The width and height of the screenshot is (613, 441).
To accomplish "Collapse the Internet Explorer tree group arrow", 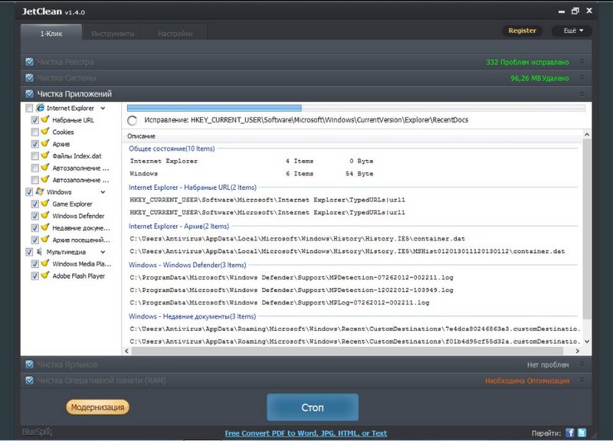I will [103, 108].
